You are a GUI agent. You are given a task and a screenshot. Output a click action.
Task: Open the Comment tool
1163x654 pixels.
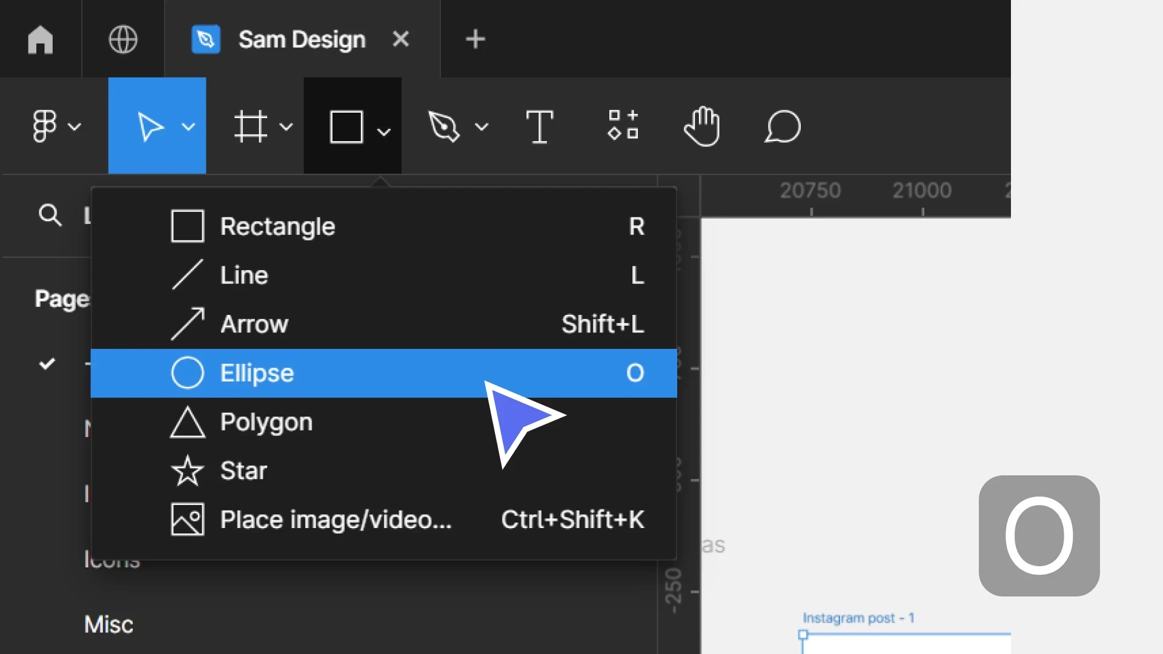click(781, 125)
